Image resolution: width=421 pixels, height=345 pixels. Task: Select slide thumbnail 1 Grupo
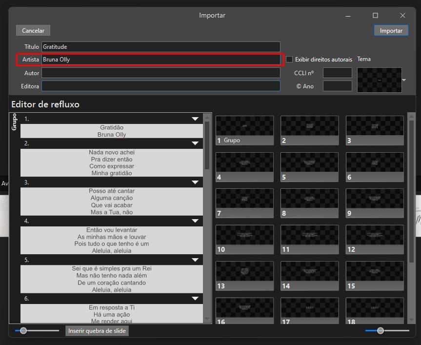coord(244,130)
